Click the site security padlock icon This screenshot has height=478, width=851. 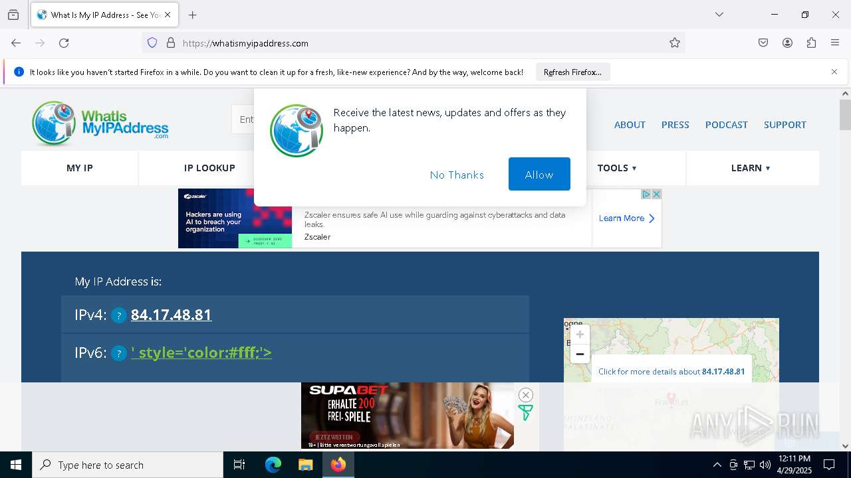171,43
